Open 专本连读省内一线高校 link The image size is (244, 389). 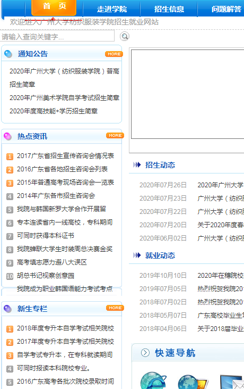pyautogui.click(x=65, y=222)
